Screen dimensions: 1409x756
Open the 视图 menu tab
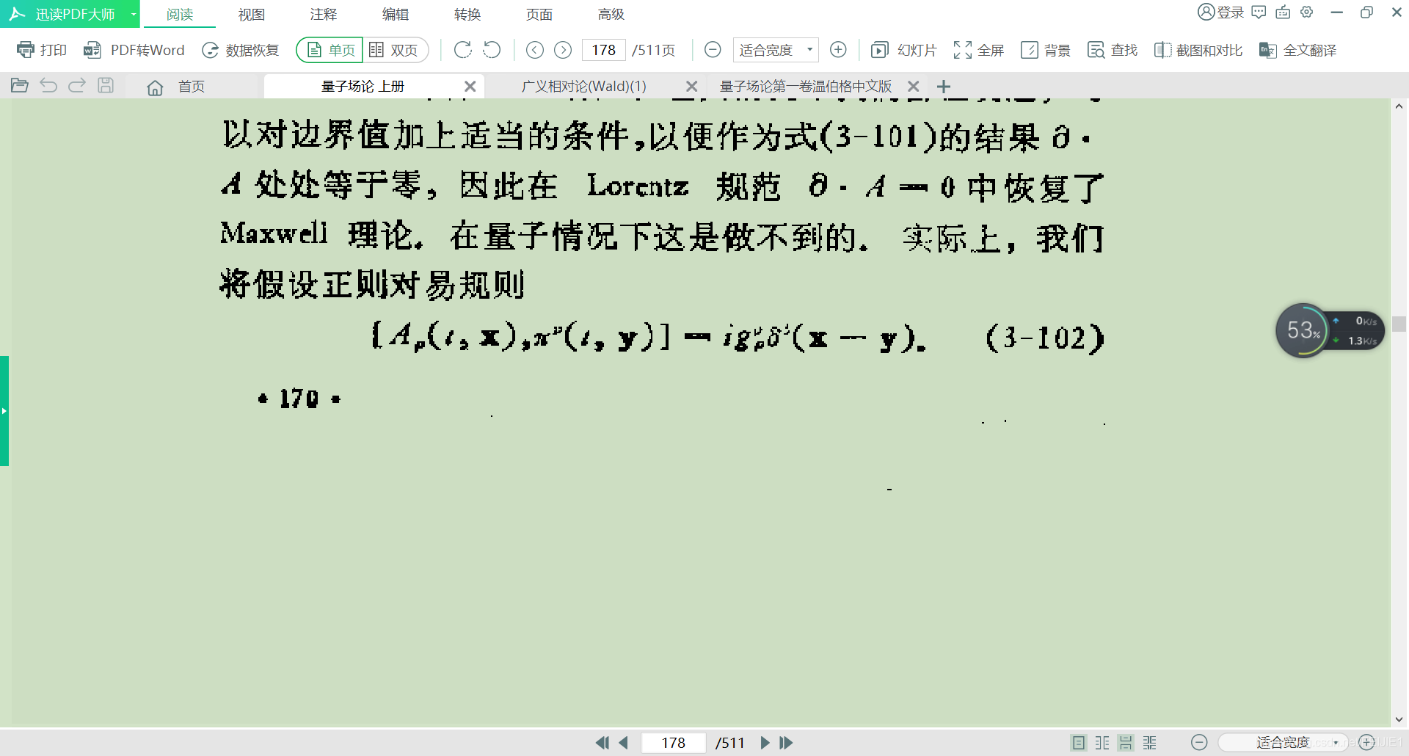click(x=251, y=14)
